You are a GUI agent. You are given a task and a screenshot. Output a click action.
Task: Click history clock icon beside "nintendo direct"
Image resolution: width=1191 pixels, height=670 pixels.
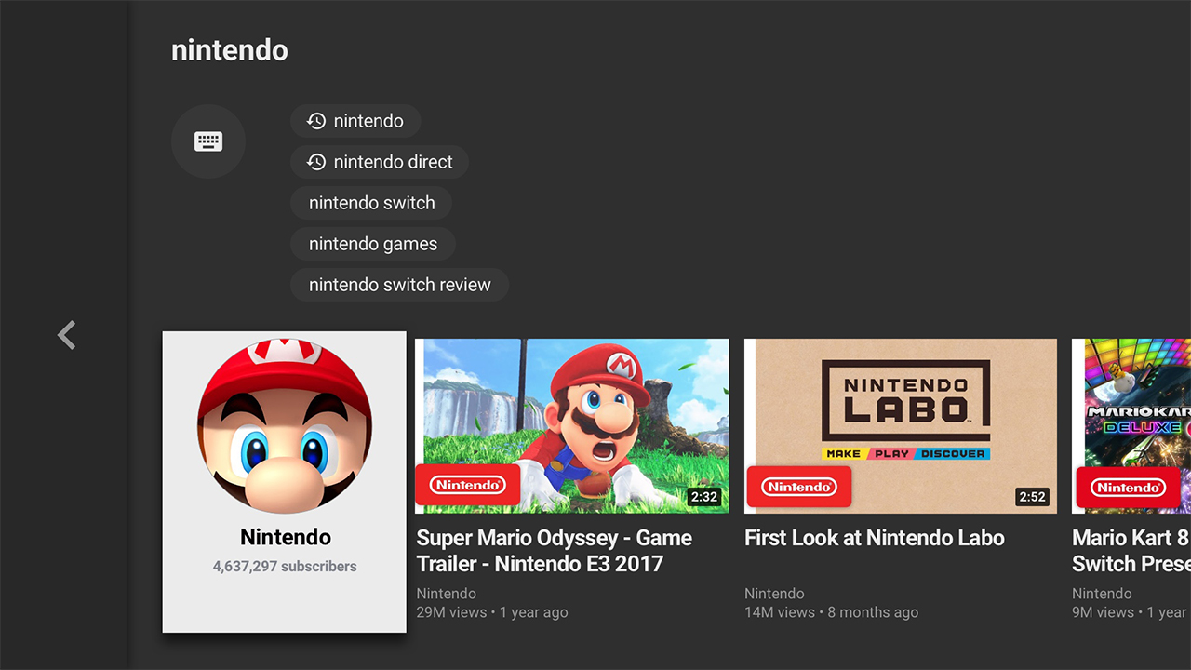[x=316, y=162]
